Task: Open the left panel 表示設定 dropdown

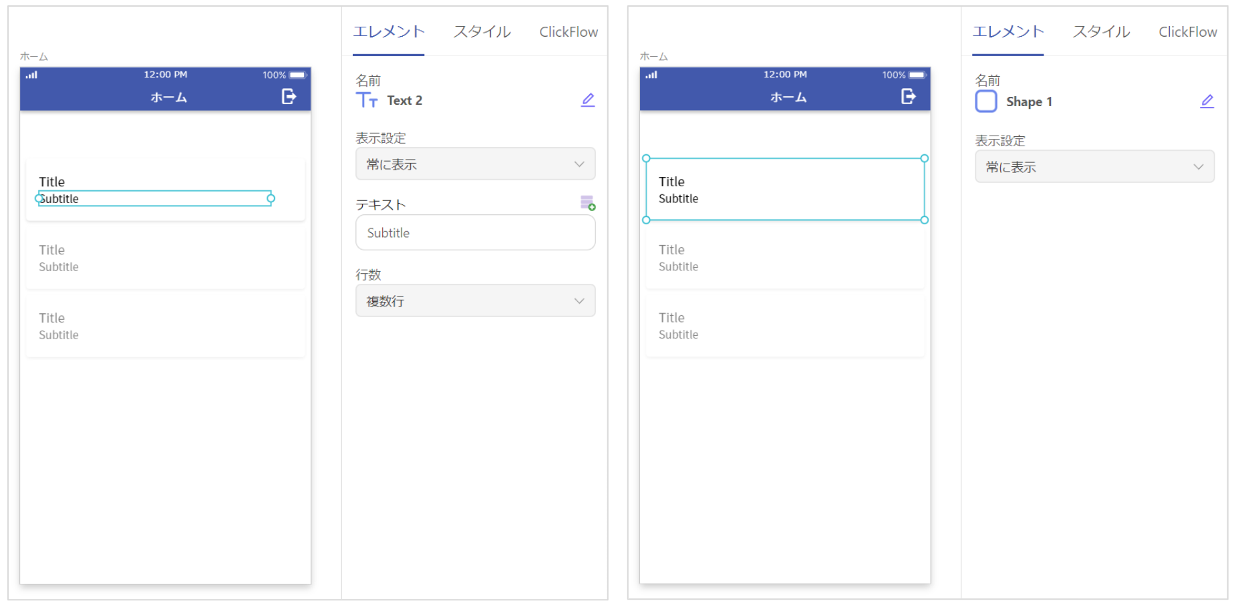Action: tap(476, 164)
